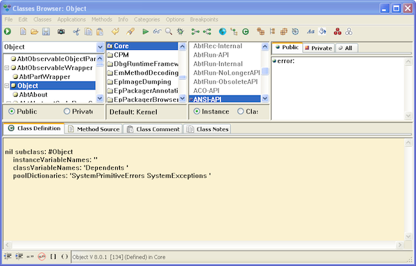Switch to the Class Notes tab

pyautogui.click(x=207, y=129)
